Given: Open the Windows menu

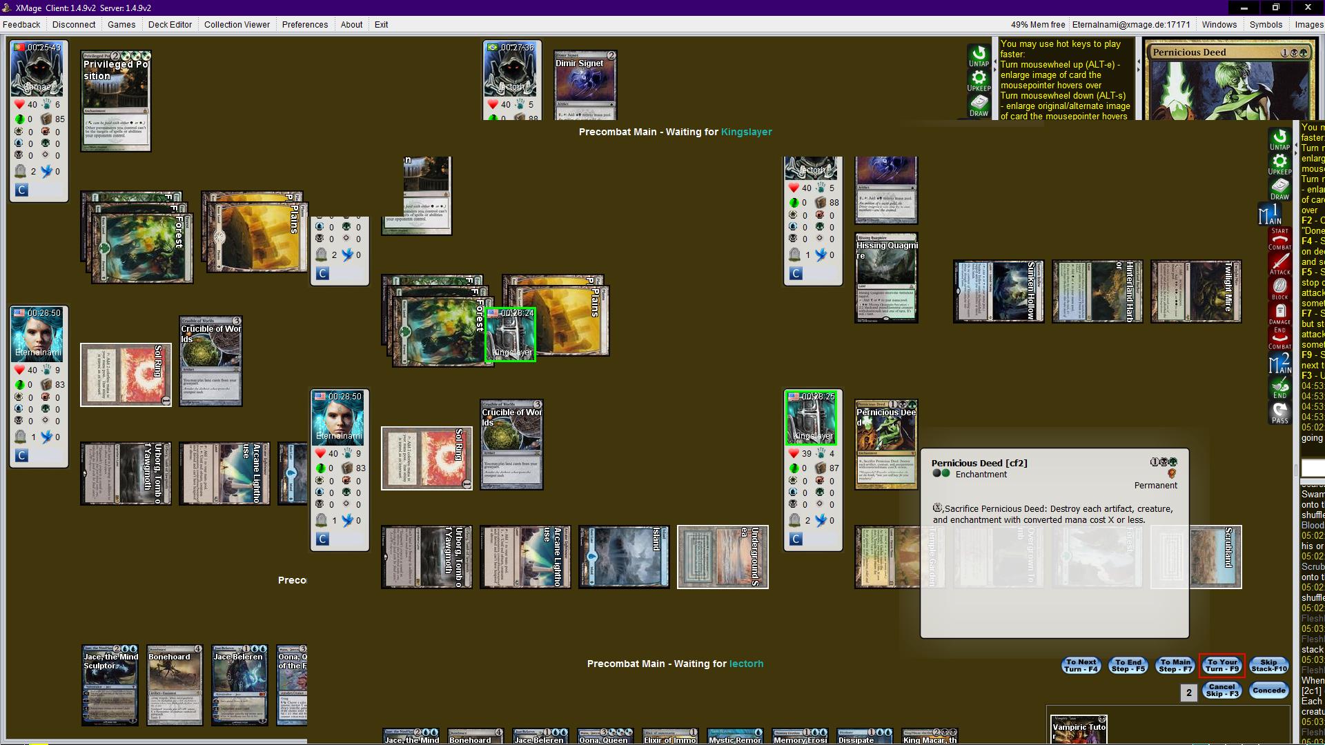Looking at the screenshot, I should [1219, 24].
